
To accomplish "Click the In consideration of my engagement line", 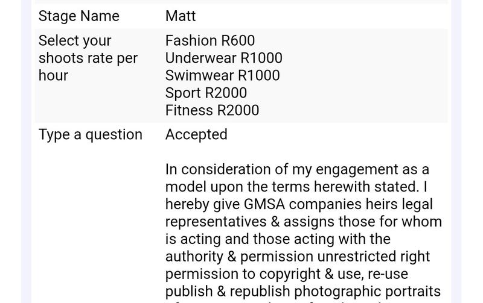I will [x=297, y=170].
